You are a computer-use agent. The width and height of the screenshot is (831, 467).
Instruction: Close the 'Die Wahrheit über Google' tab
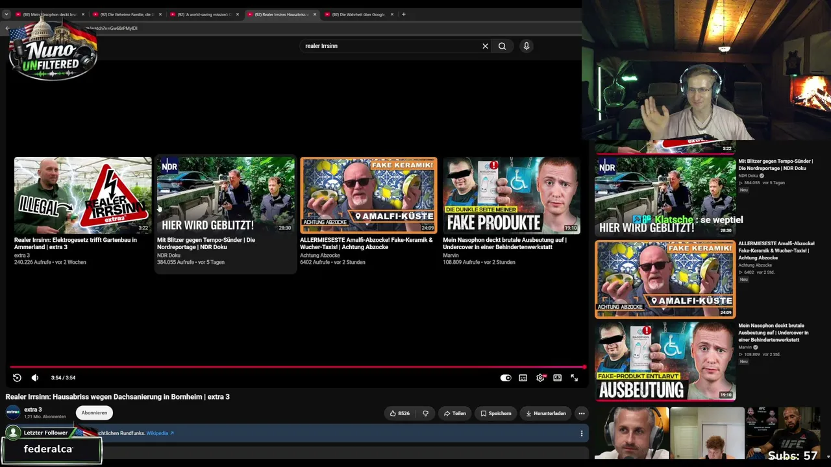tap(392, 14)
